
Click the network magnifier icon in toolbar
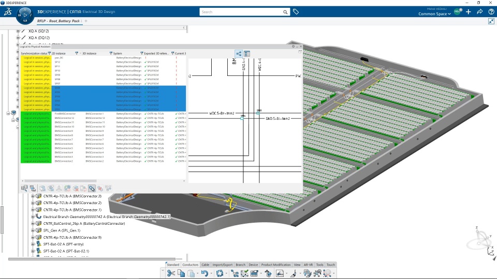click(x=317, y=273)
